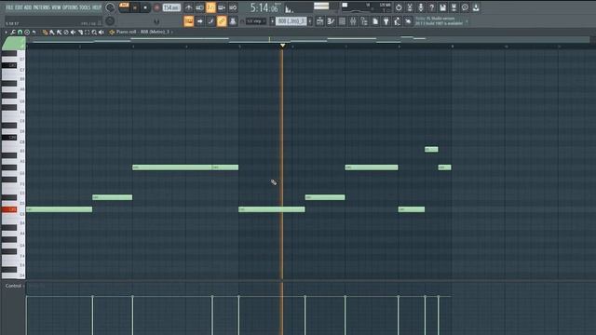Toggle loop recording icon
Screen dimensions: 596x335
point(233,7)
